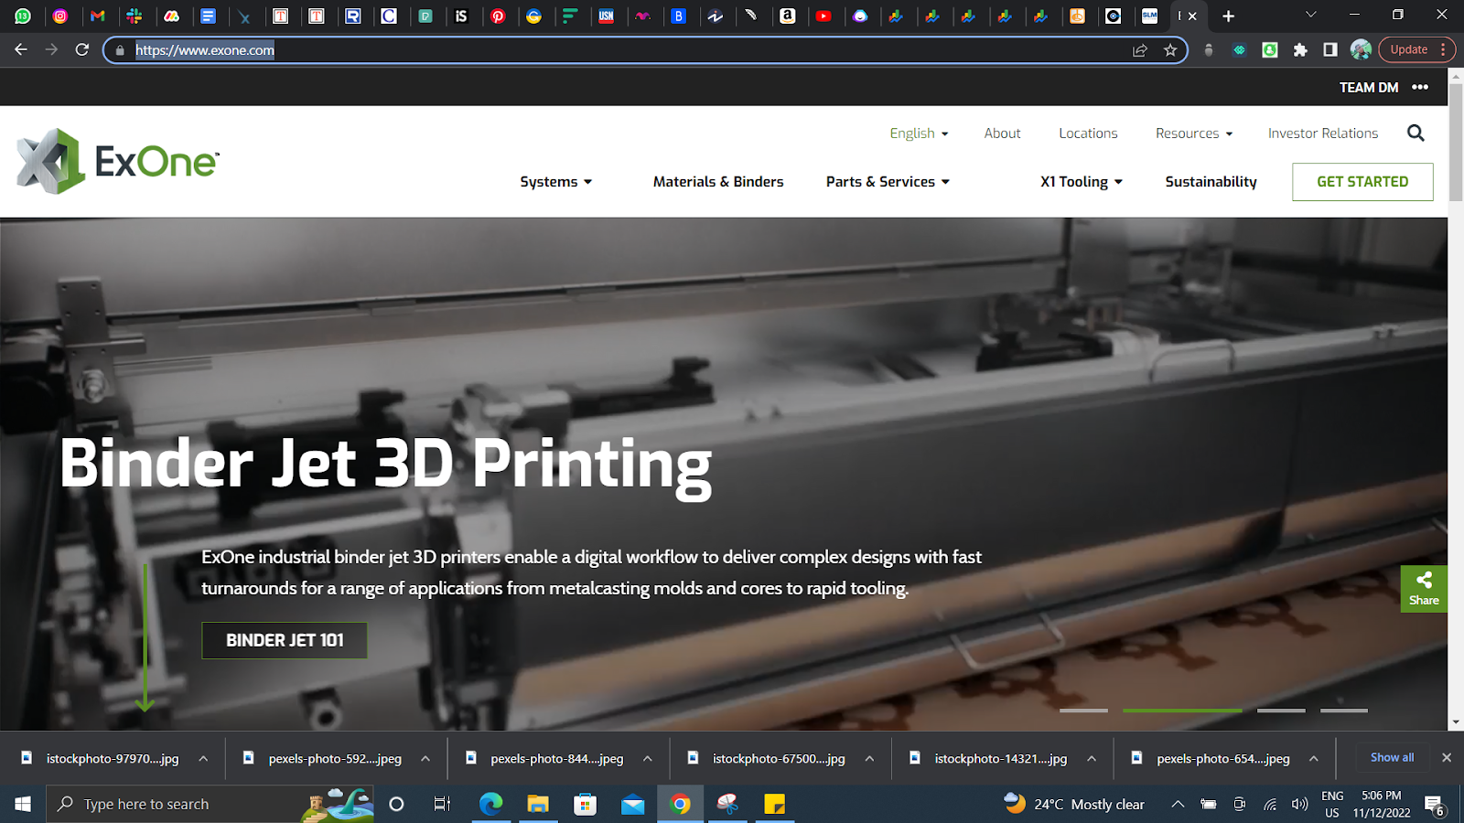Open Microsoft Edge from the taskbar
Image resolution: width=1464 pixels, height=823 pixels.
[x=491, y=804]
